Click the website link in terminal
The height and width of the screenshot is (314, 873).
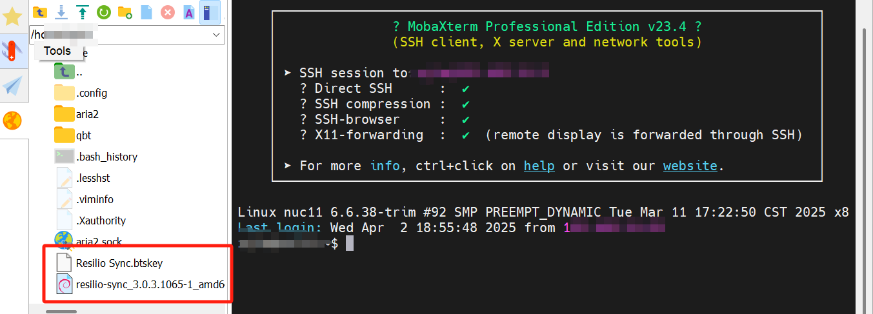690,166
